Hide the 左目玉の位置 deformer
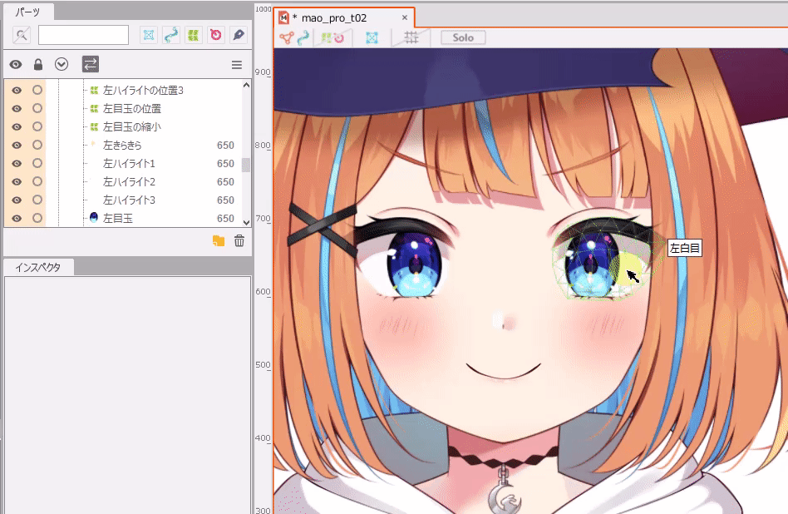The width and height of the screenshot is (788, 514). pyautogui.click(x=17, y=109)
